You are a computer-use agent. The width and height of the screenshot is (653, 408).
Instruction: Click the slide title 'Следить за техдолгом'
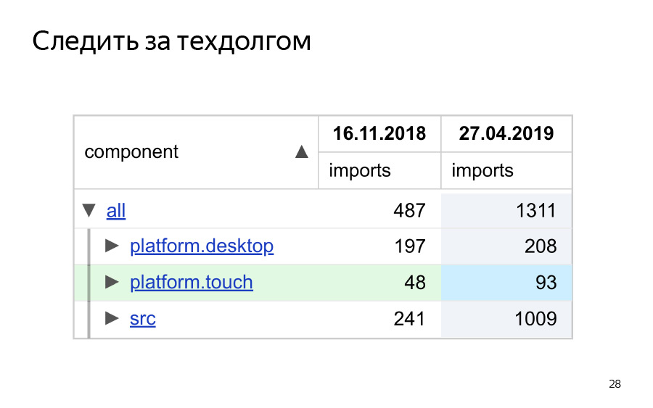coord(172,41)
